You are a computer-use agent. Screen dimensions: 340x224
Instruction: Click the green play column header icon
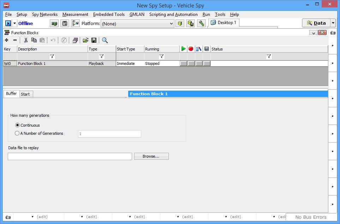pyautogui.click(x=183, y=49)
